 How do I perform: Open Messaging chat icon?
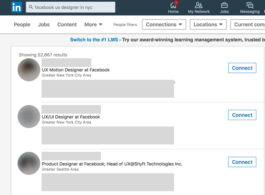tap(250, 5)
